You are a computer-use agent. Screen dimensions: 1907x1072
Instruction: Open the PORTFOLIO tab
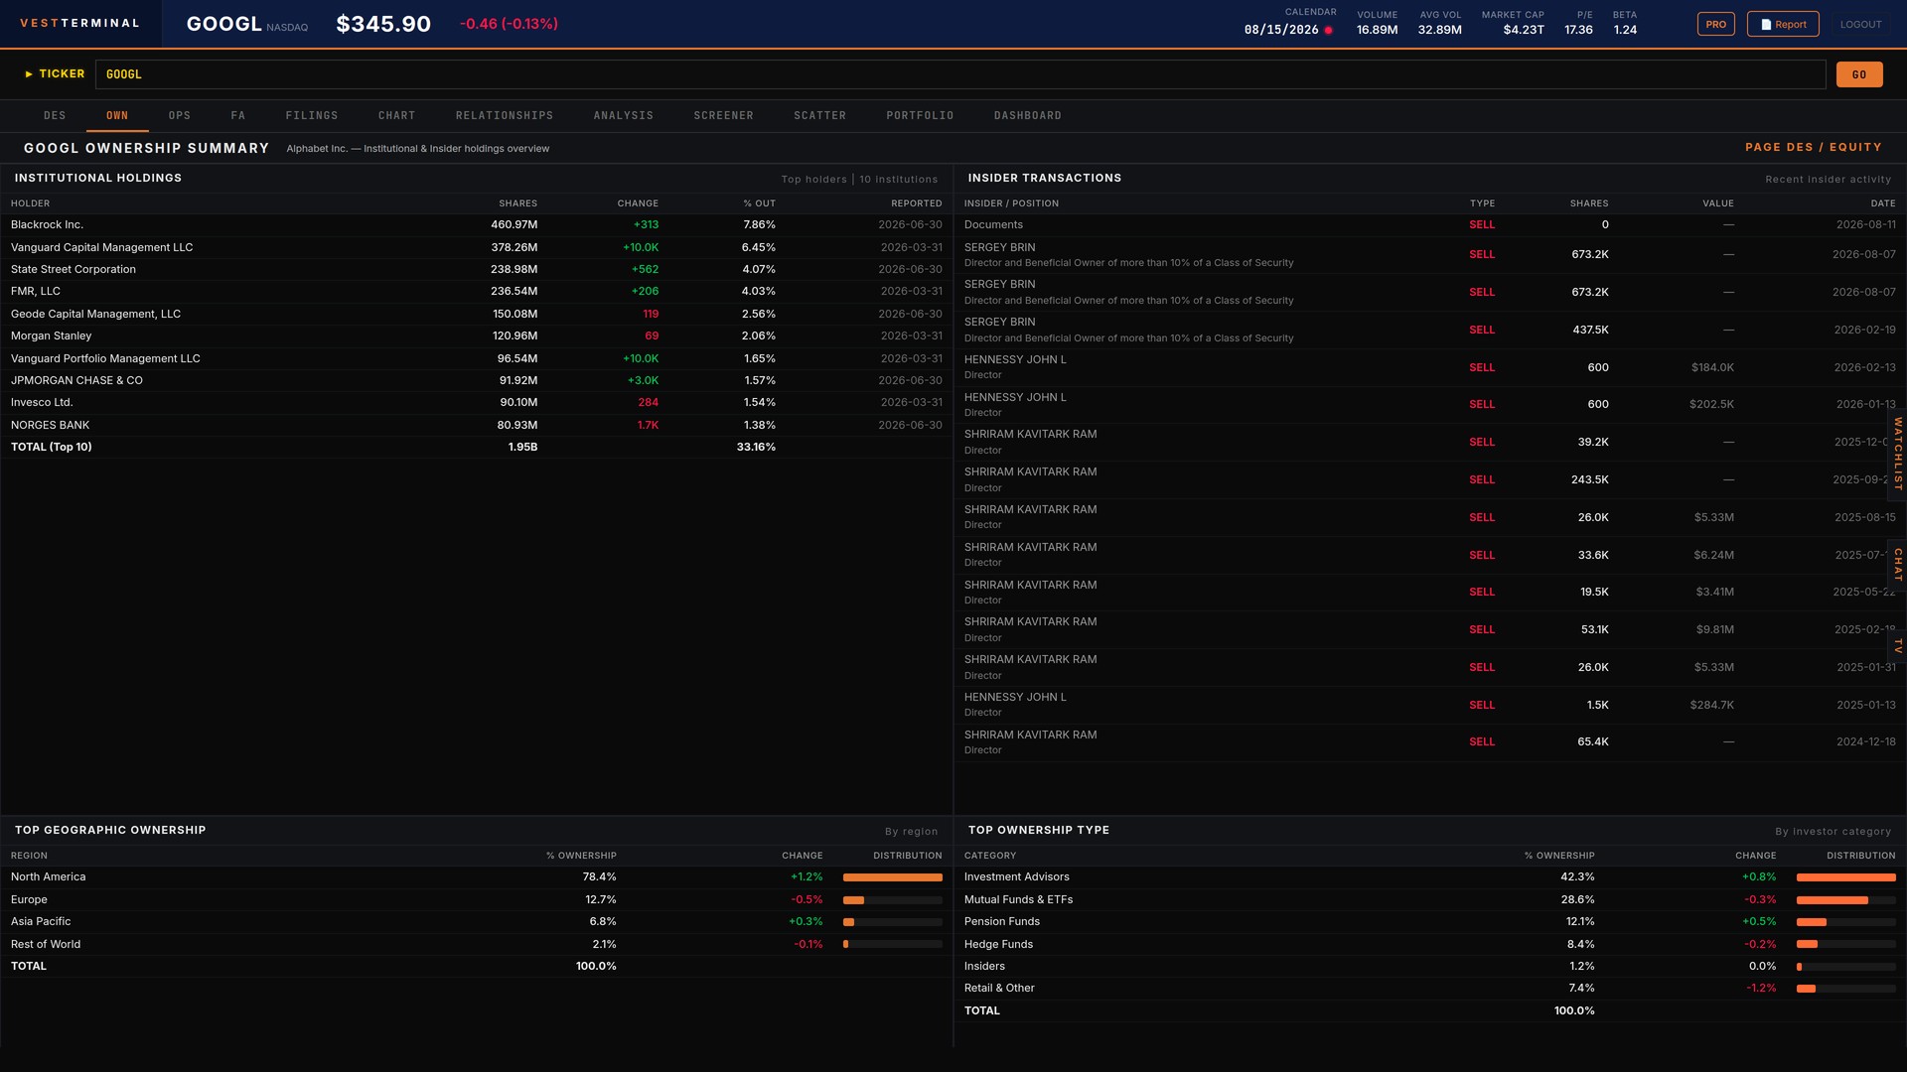click(921, 116)
